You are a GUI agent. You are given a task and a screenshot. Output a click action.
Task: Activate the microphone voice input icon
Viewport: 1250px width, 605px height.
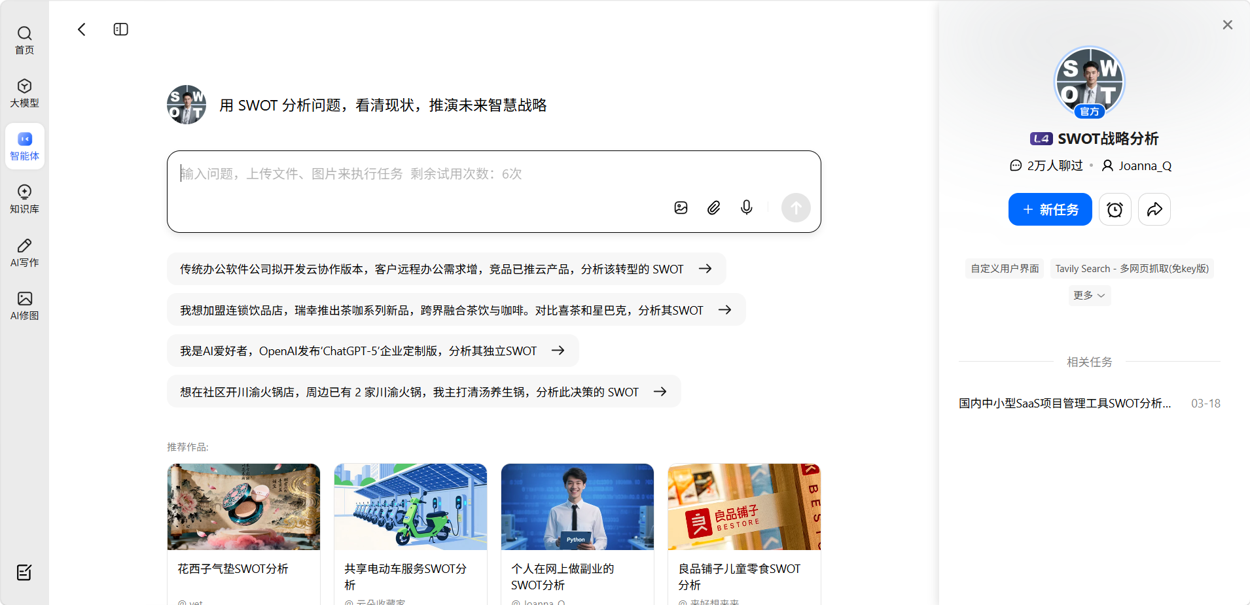(x=746, y=208)
